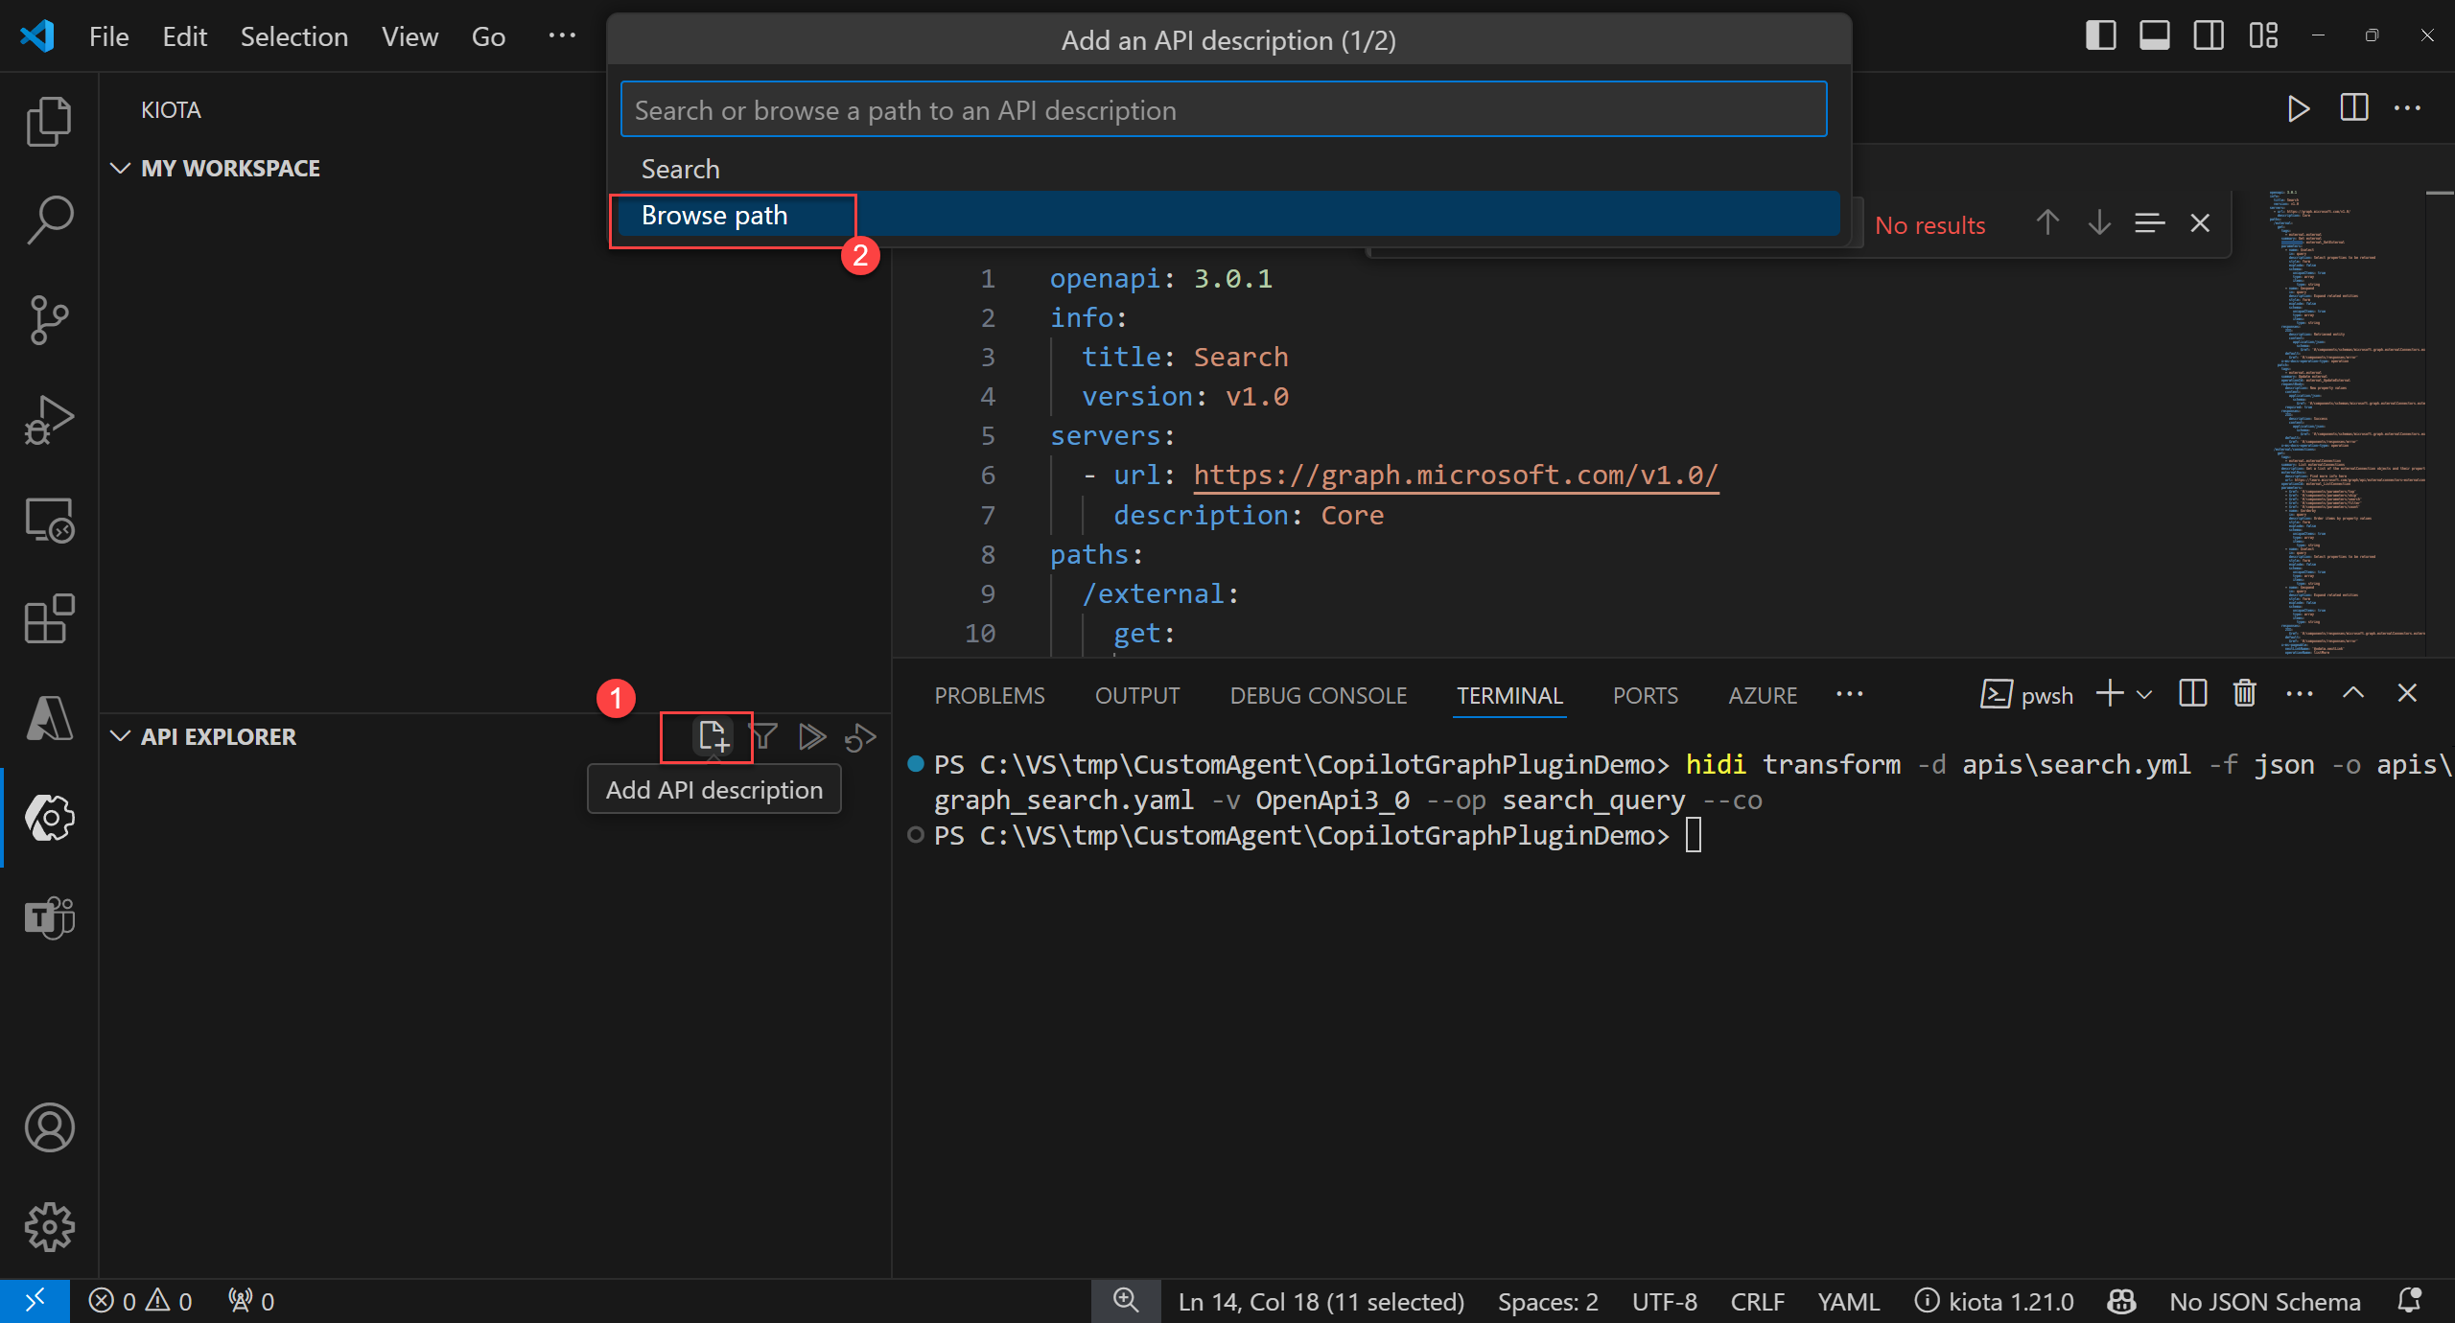Switch to the AZURE tab
This screenshot has height=1323, width=2455.
click(1763, 695)
